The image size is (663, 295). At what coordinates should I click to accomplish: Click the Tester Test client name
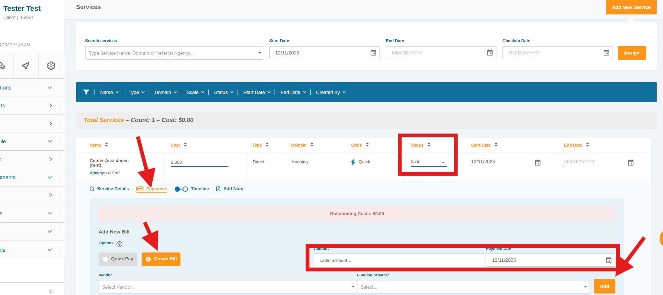[22, 9]
